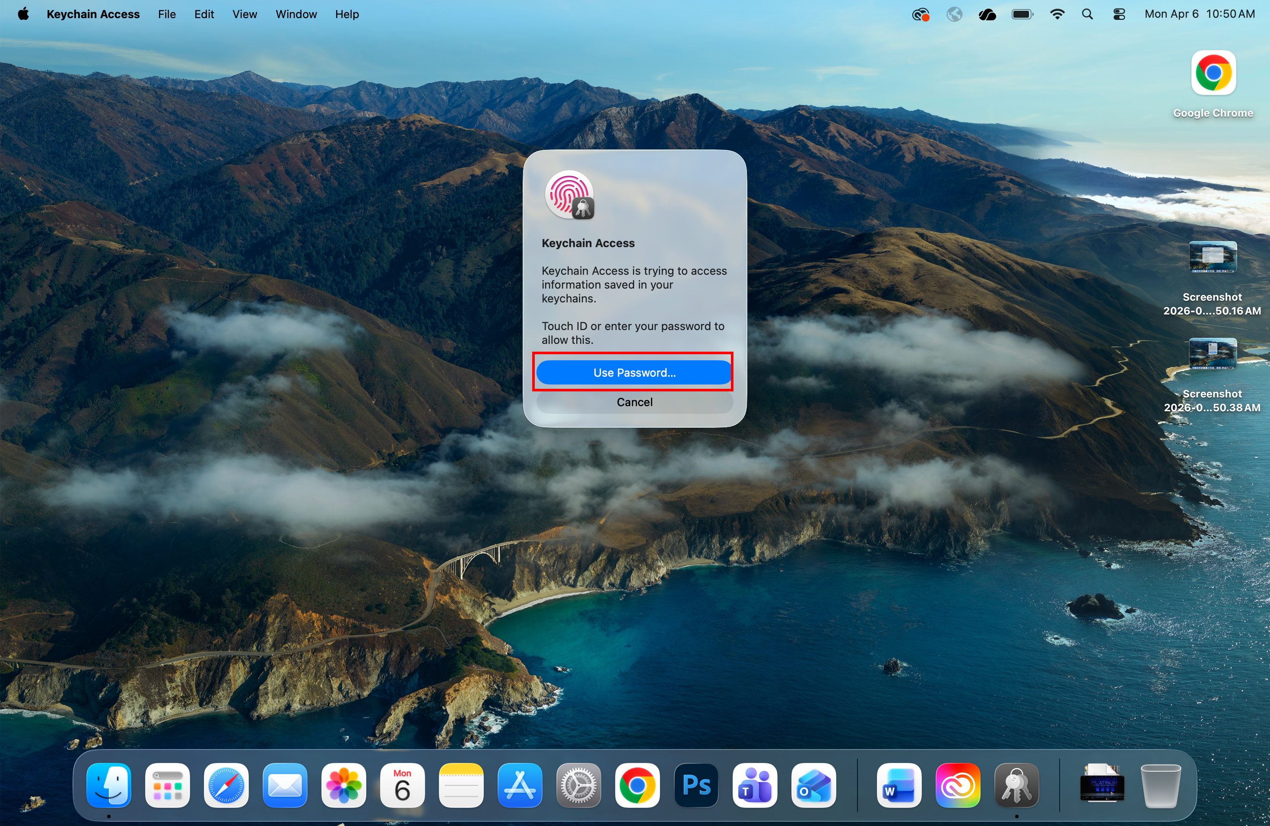This screenshot has width=1270, height=826.
Task: Open Microsoft Word from the Dock
Action: point(899,786)
